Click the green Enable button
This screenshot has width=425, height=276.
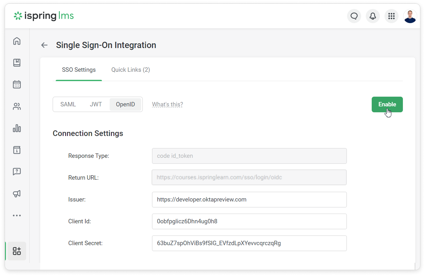click(x=387, y=104)
